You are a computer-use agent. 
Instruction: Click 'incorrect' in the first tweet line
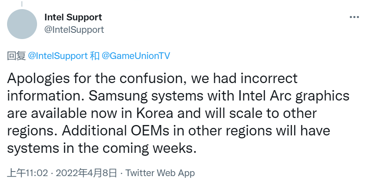pyautogui.click(x=269, y=78)
